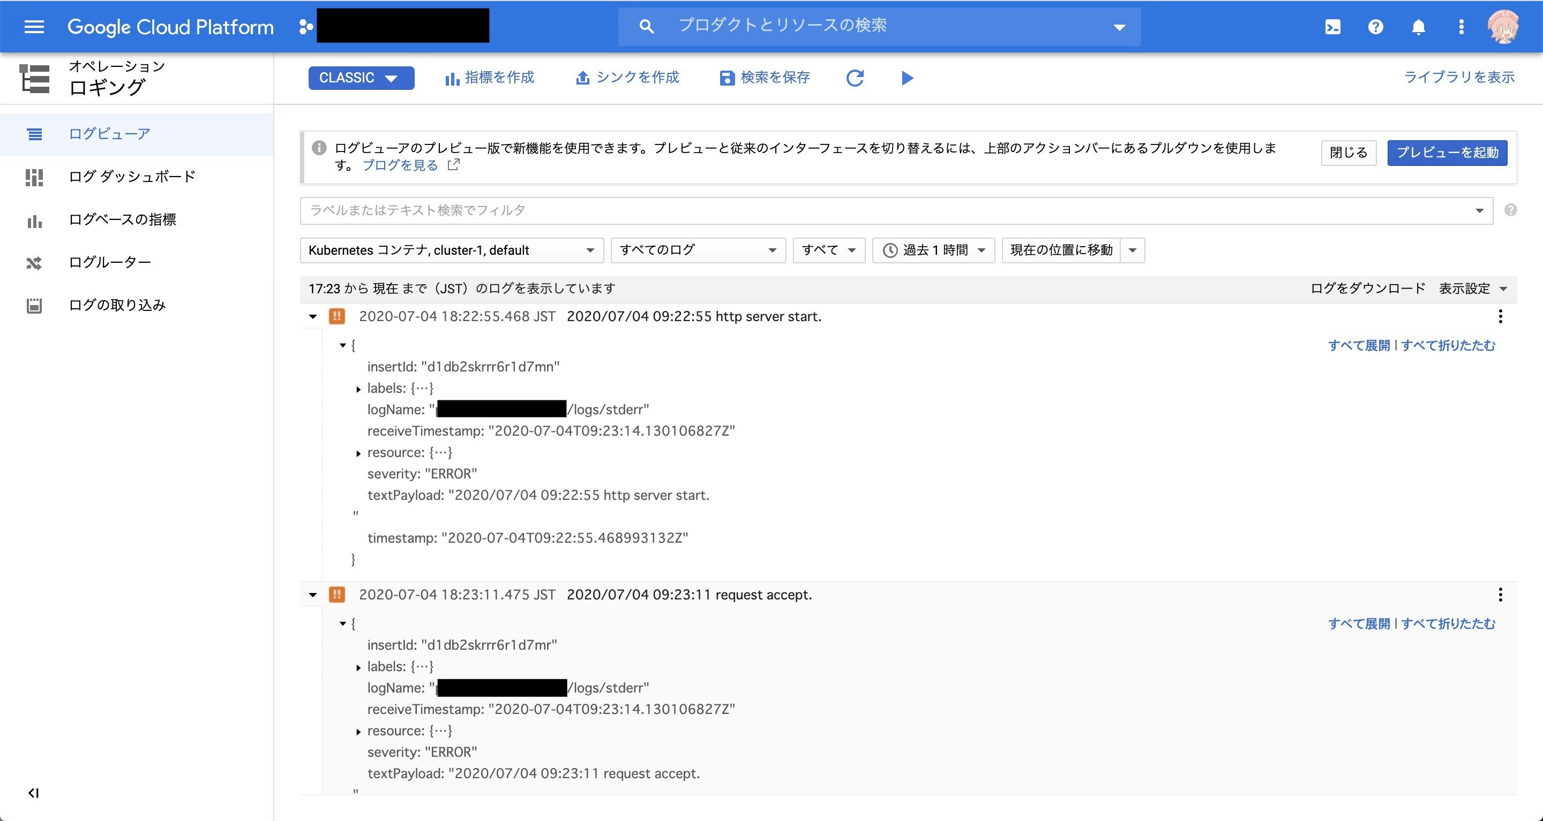
Task: Click the Logging product icon
Action: (34, 78)
